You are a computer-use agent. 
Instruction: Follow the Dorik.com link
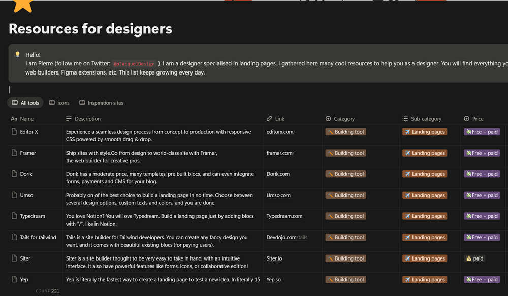(x=278, y=174)
